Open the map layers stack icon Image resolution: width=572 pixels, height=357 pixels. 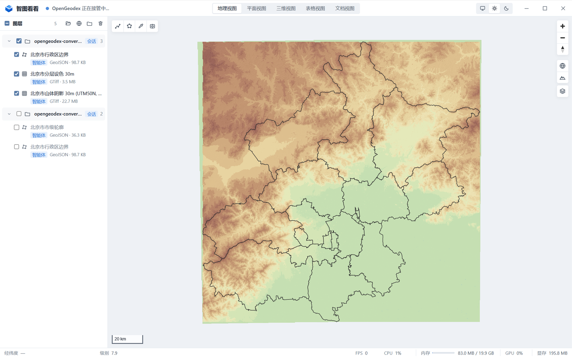[563, 91]
